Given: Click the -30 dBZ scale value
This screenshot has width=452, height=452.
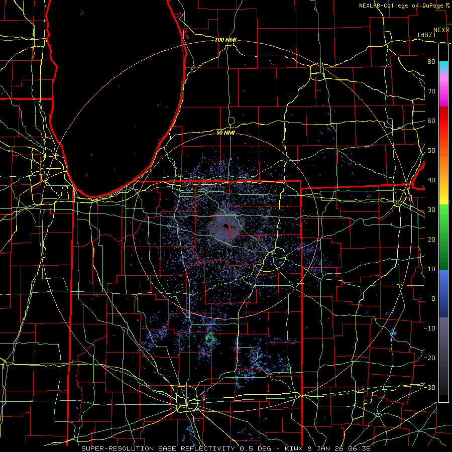Looking at the screenshot, I should tap(429, 387).
